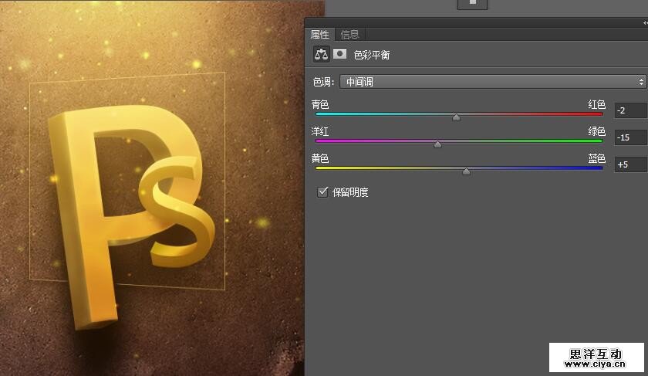Click the 洋红-绿色 slider handle
The width and height of the screenshot is (648, 376).
(x=437, y=144)
